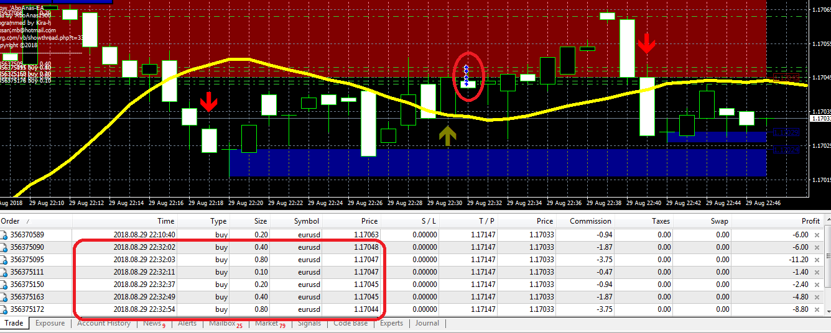Select the red down arrow near 22:40
The height and width of the screenshot is (333, 831).
click(x=648, y=43)
